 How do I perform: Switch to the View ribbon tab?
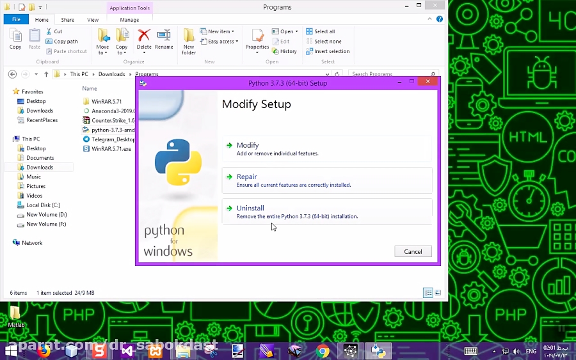coord(93,20)
